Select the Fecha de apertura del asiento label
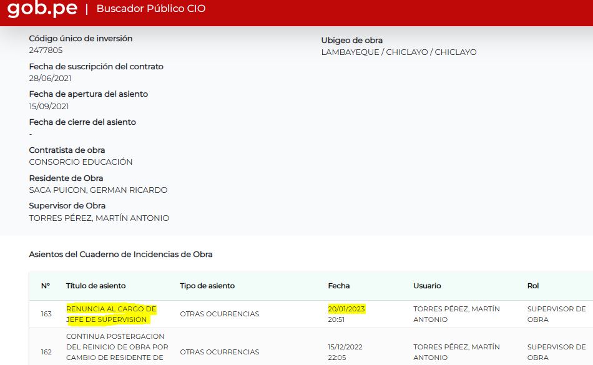This screenshot has width=593, height=365. [x=89, y=94]
